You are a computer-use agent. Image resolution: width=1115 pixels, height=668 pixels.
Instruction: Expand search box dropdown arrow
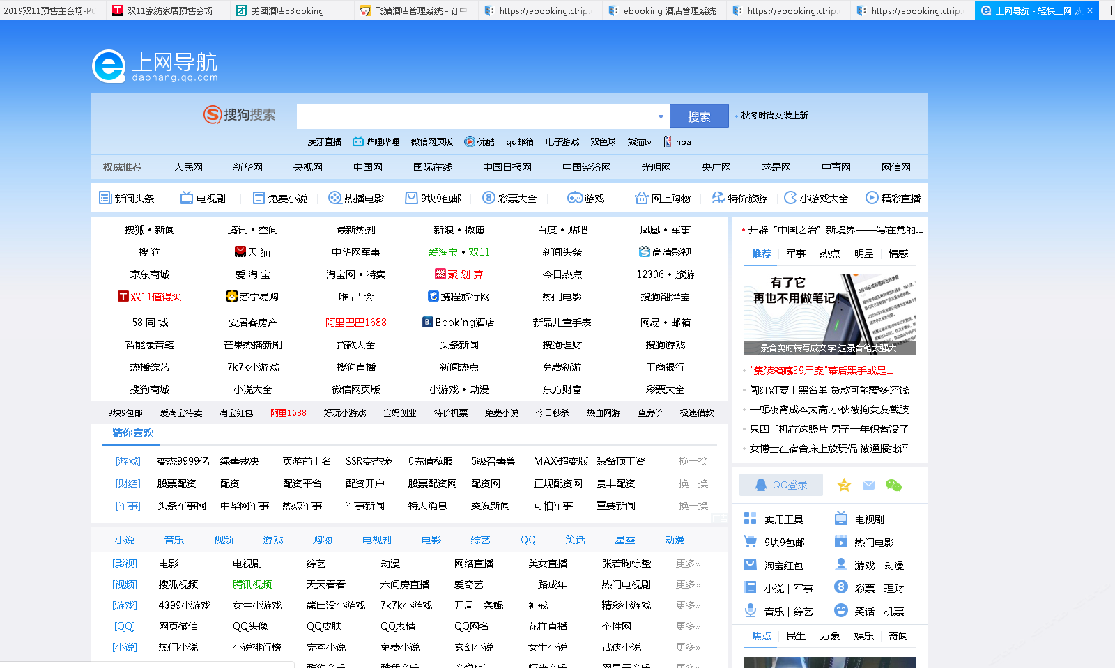pyautogui.click(x=661, y=116)
